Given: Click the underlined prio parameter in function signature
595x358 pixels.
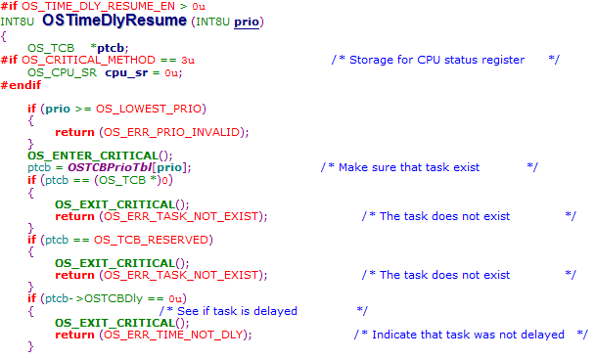Looking at the screenshot, I should [247, 22].
